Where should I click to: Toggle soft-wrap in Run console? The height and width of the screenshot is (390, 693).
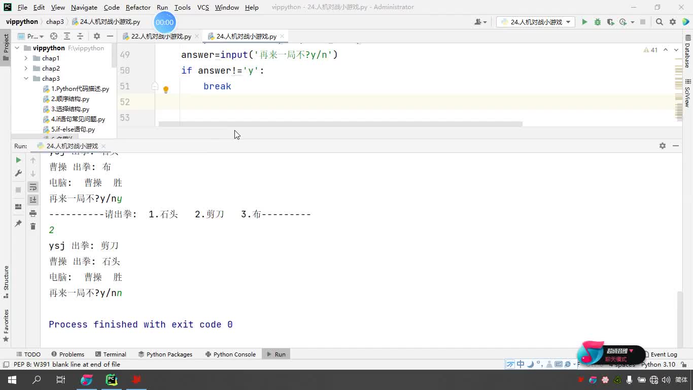click(33, 187)
